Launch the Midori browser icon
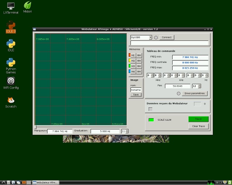Screen dimensions: 232x185 [x=28, y=5]
